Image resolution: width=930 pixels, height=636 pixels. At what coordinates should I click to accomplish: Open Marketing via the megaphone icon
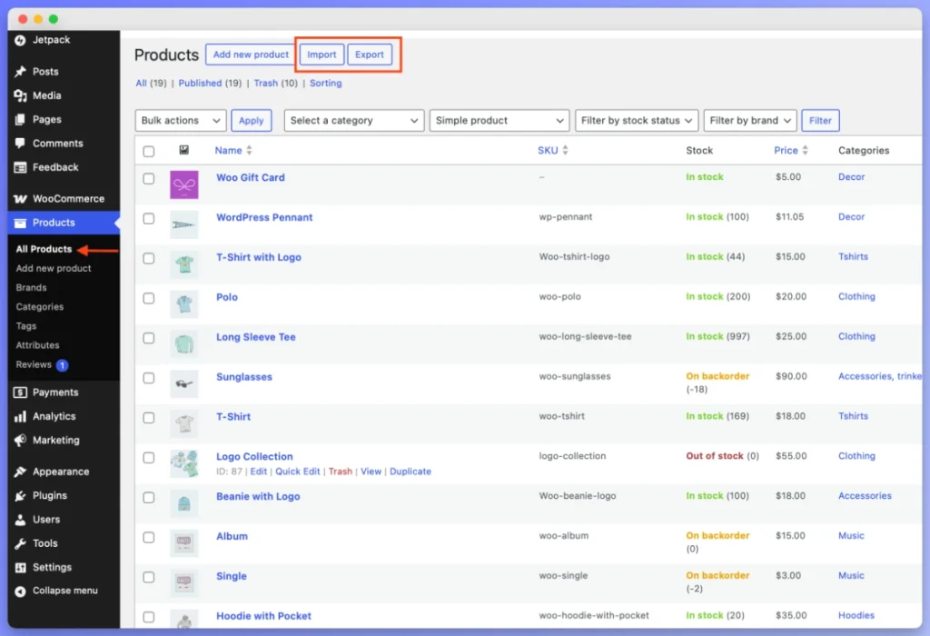(22, 441)
